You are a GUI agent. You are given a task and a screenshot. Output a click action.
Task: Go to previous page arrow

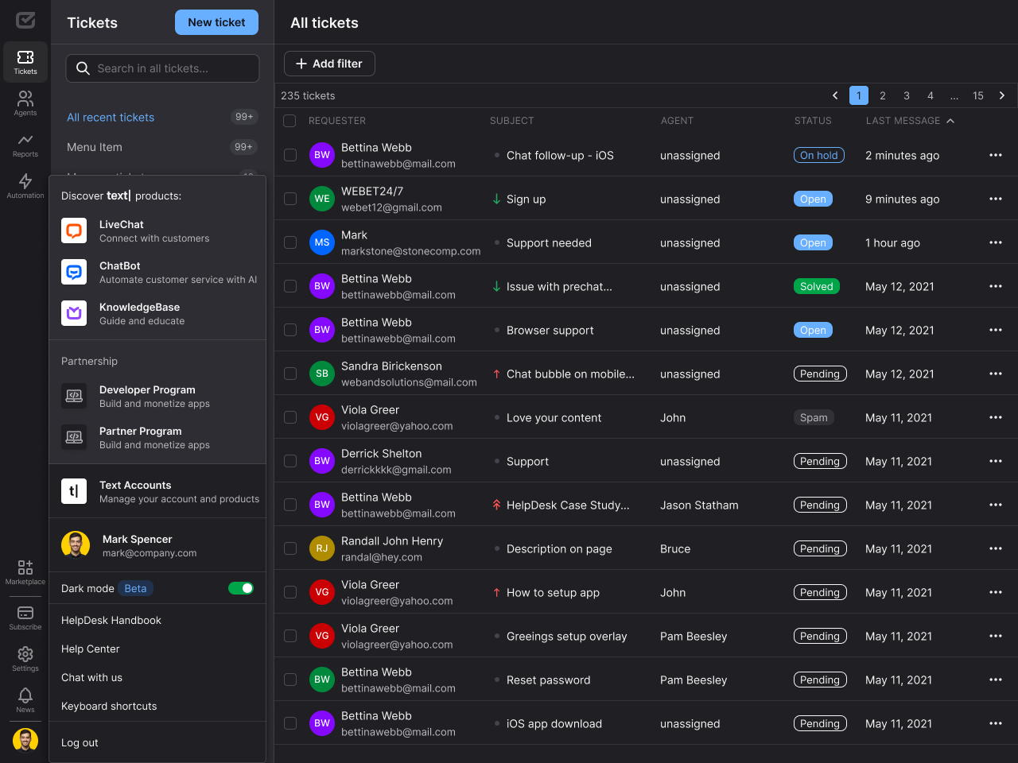(x=835, y=95)
